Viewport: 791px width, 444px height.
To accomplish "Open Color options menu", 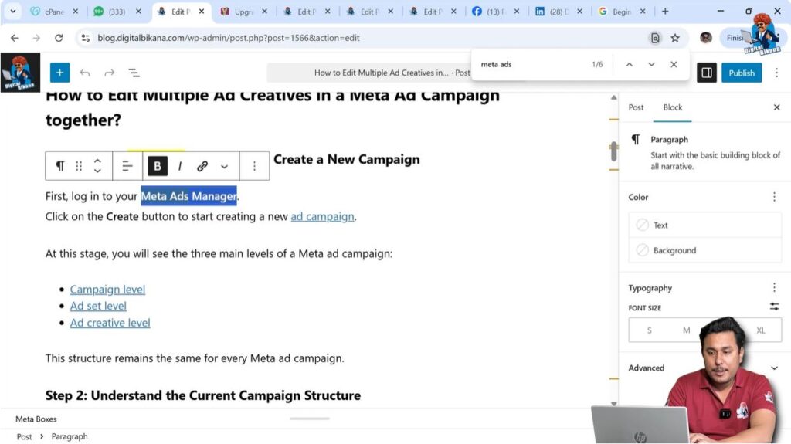I will [x=774, y=197].
